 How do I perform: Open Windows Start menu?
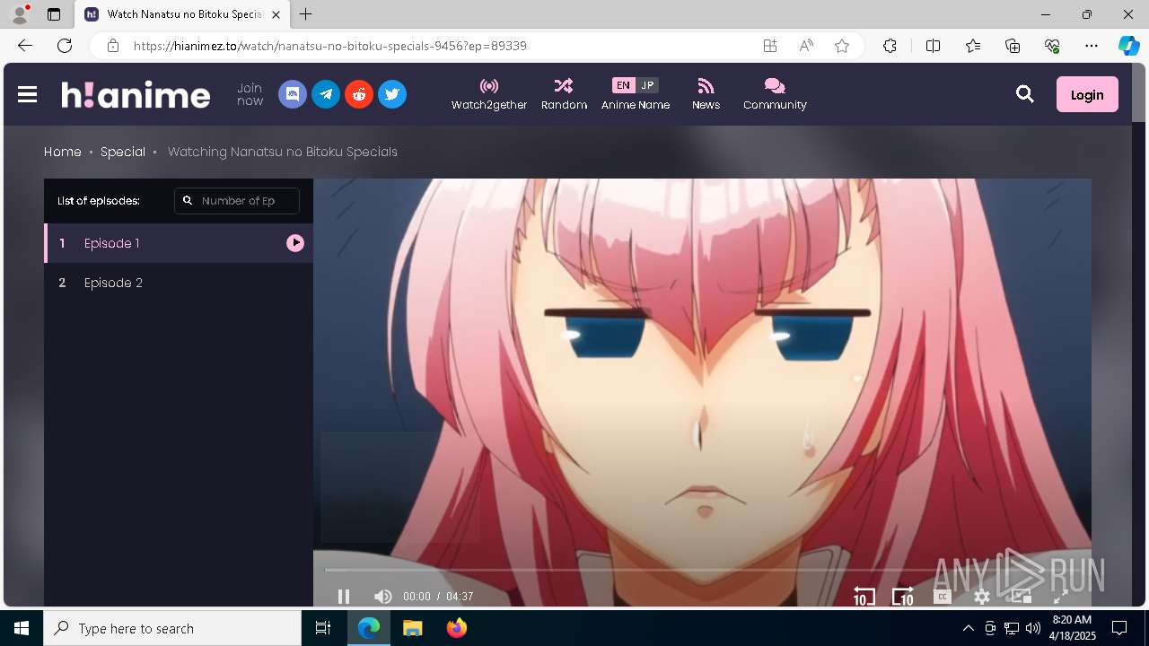[22, 628]
